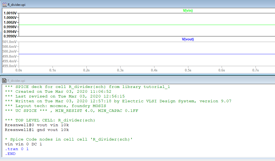Image resolution: width=275 pixels, height=161 pixels.
Task: Click the 'vin vin 0 DC 1' source line
Action: [x=23, y=144]
